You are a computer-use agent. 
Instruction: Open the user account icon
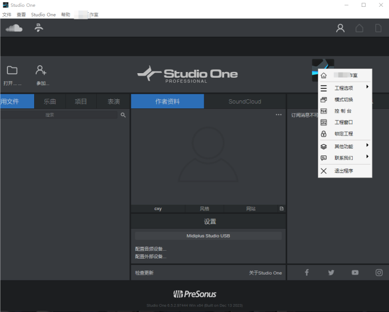[340, 28]
